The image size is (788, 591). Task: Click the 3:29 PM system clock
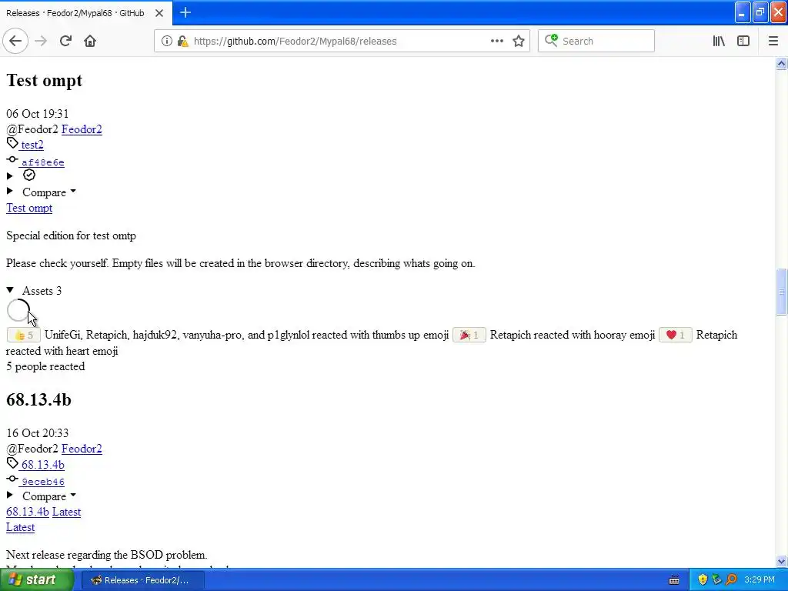[759, 580]
